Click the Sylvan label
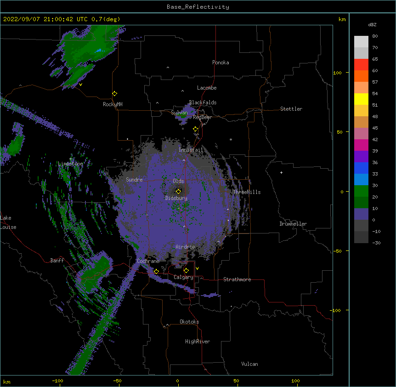This screenshot has height=387, width=396. point(179,113)
